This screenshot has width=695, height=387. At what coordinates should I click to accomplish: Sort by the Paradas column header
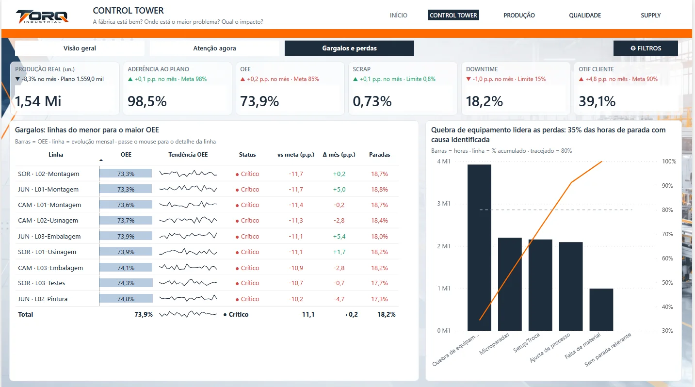click(x=380, y=155)
